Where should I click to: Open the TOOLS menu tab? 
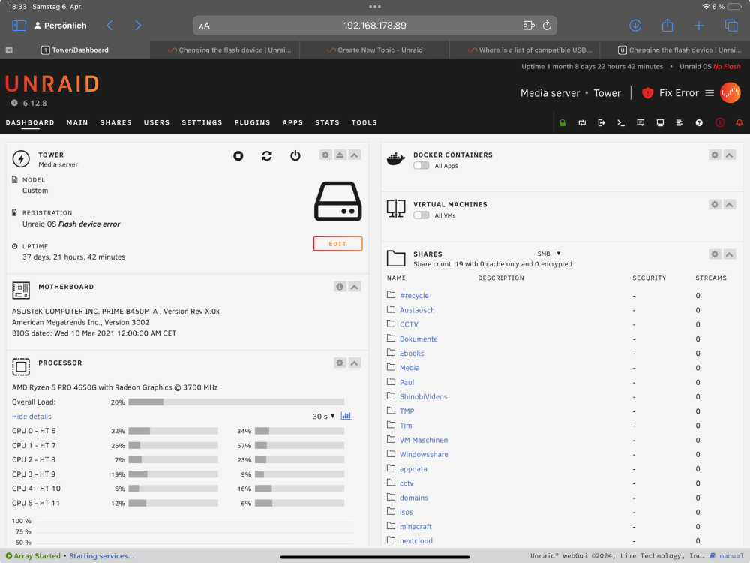[x=364, y=122]
